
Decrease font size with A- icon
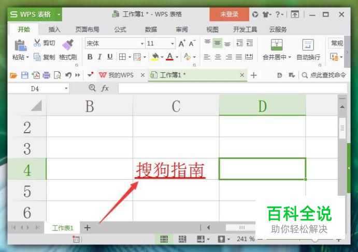pyautogui.click(x=192, y=43)
